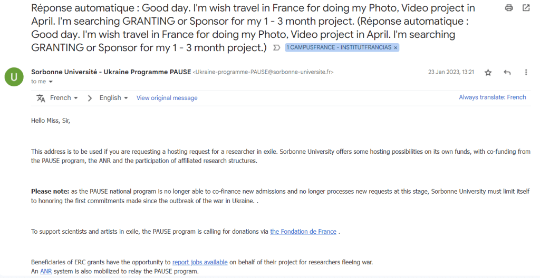The width and height of the screenshot is (540, 278).
Task: Reply to the Sorbonne email
Action: click(507, 73)
